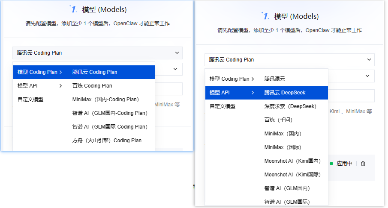The image size is (388, 208).
Task: Choose MiniMax（国际）option
Action: pyautogui.click(x=294, y=147)
